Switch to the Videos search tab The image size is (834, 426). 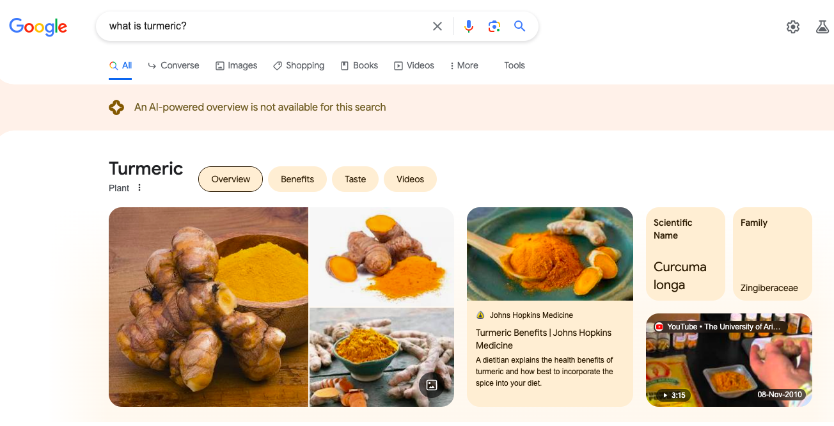[414, 65]
